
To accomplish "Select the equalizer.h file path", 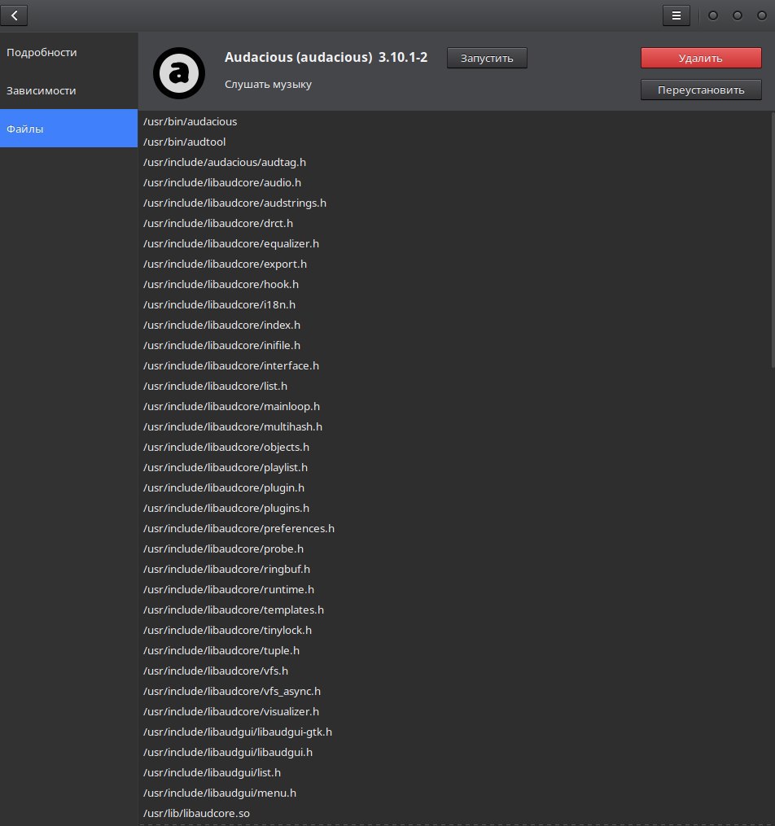I will pyautogui.click(x=230, y=244).
